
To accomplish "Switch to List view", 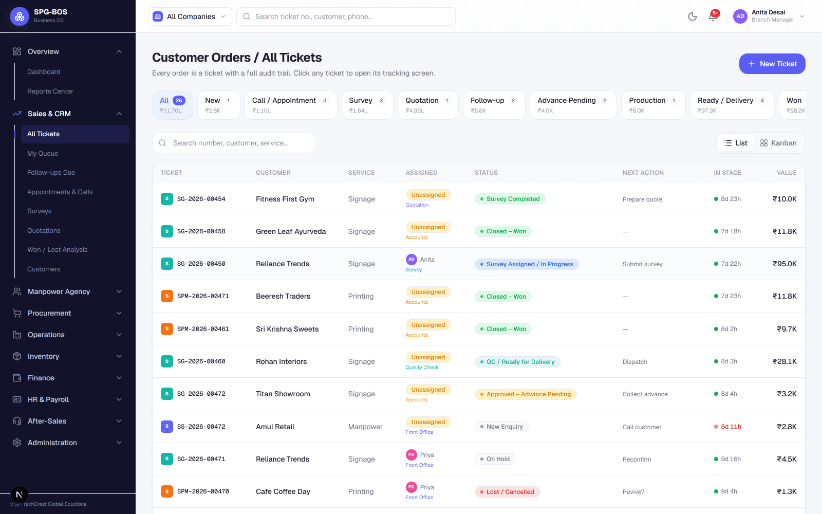I will coord(736,143).
